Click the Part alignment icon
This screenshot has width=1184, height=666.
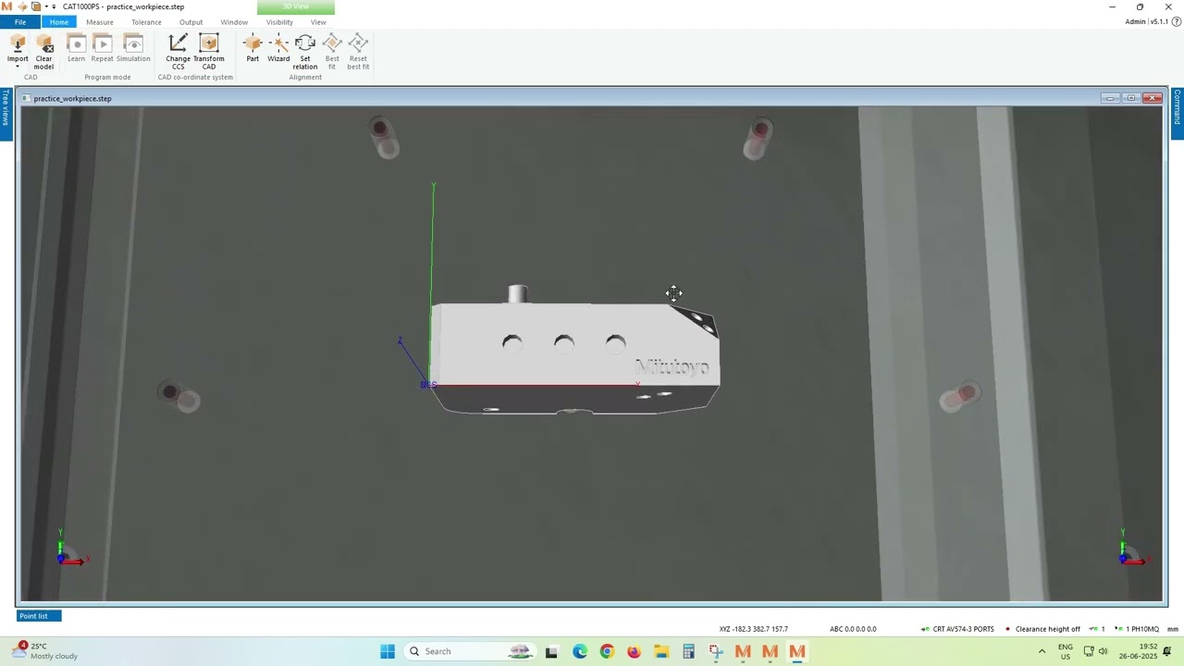point(253,43)
